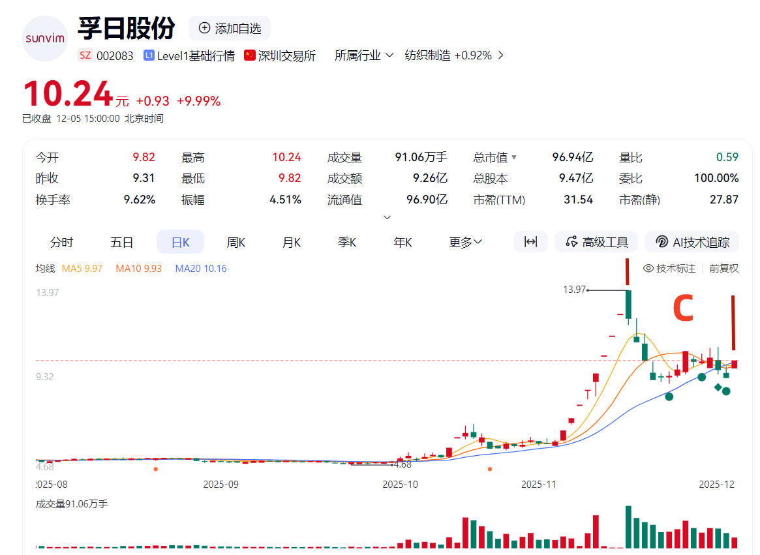Click the 13.97 high price marker

coord(574,290)
